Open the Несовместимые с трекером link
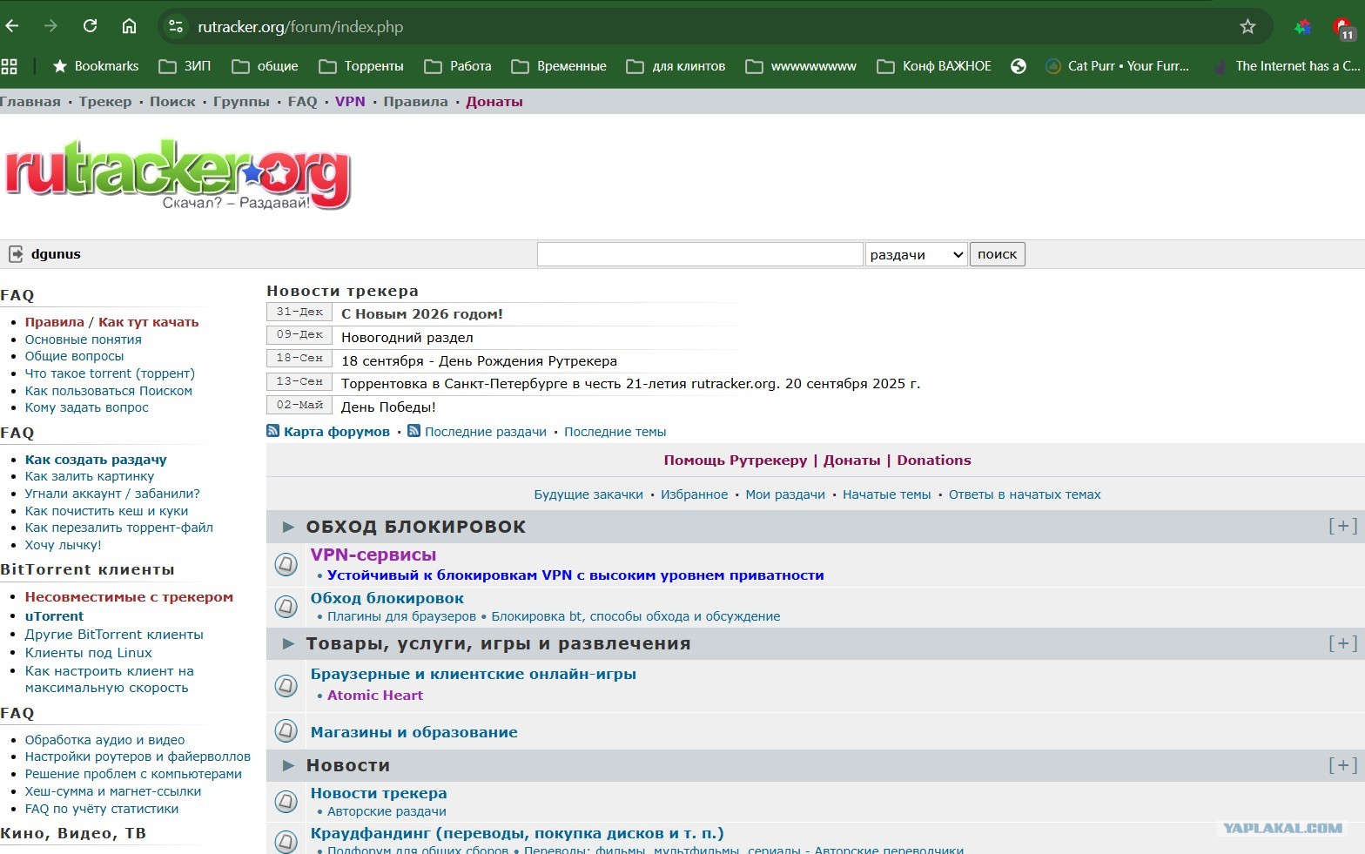Viewport: 1365px width, 854px height. pyautogui.click(x=129, y=597)
